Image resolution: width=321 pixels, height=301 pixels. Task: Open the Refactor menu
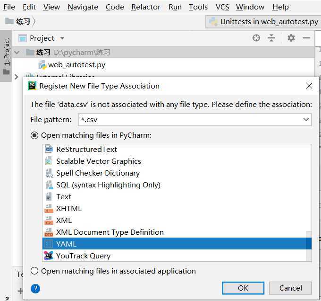[146, 7]
